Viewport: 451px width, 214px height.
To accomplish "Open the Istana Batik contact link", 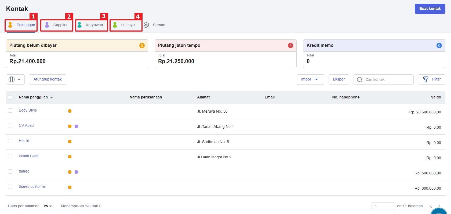I will (x=29, y=156).
